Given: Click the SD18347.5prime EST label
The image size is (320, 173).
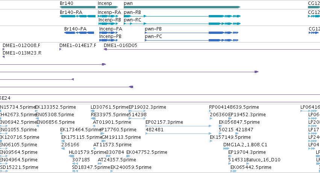Looking at the screenshot, I should pyautogui.click(x=91, y=168).
